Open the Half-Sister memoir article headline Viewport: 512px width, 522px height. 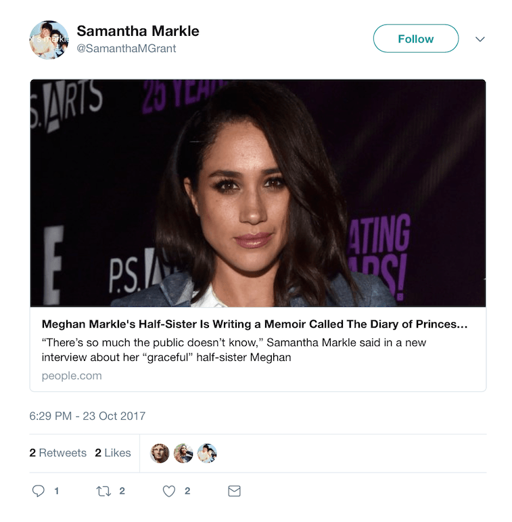(254, 324)
